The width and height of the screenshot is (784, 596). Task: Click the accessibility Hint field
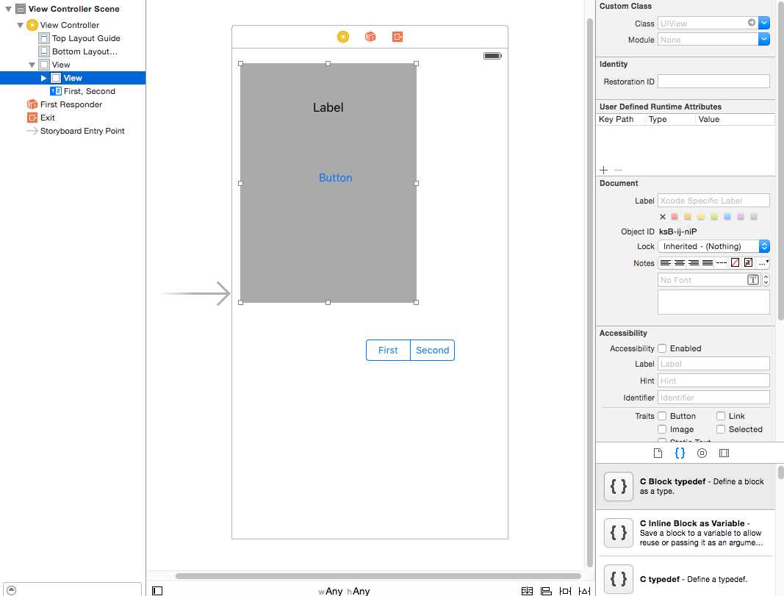pos(713,381)
